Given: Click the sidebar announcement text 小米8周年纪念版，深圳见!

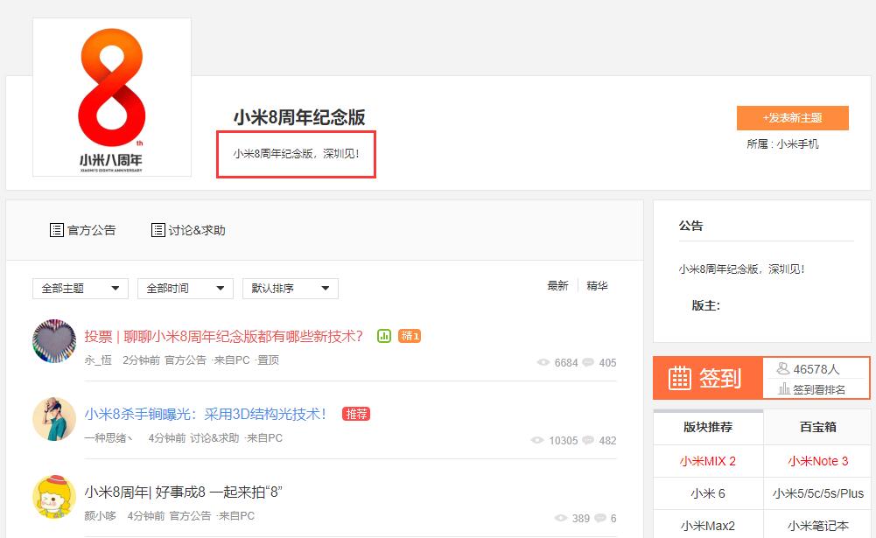Looking at the screenshot, I should pos(741,269).
